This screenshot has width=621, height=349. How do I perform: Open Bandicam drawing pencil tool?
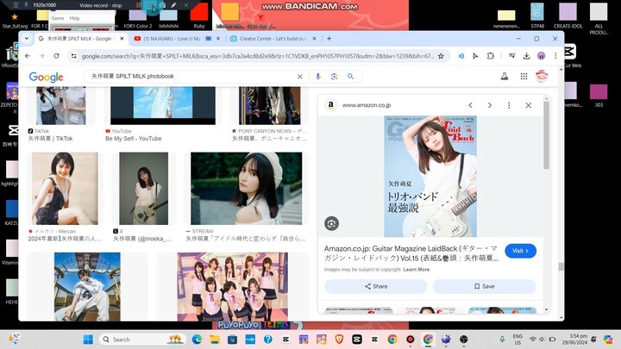173,5
